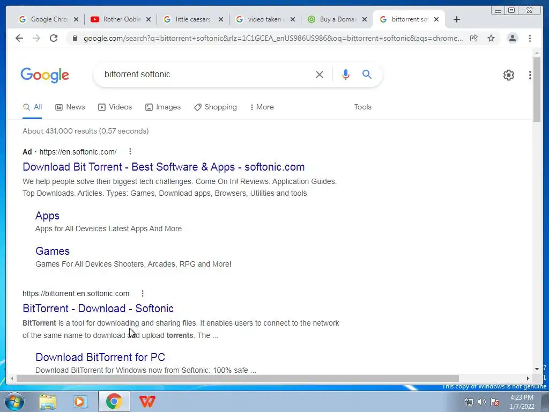View site information via the lock icon
The image size is (549, 412).
tap(75, 38)
